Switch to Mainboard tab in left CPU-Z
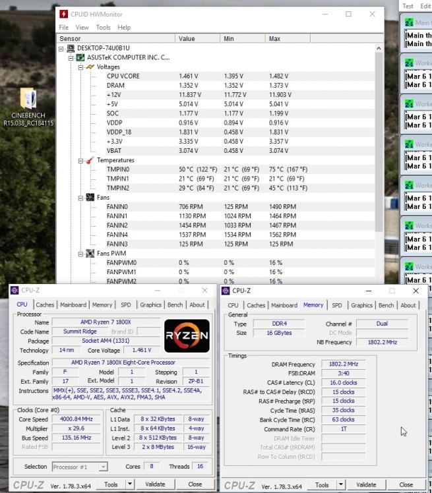This screenshot has width=432, height=493. [x=73, y=304]
